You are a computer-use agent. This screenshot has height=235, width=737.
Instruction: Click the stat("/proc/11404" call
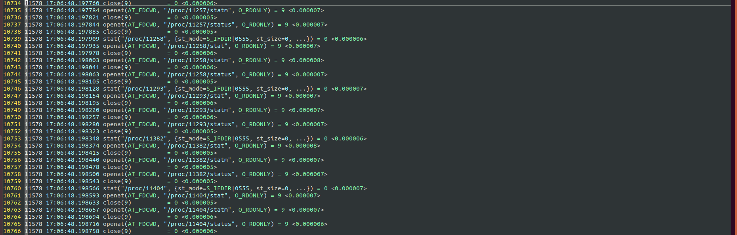pos(135,188)
